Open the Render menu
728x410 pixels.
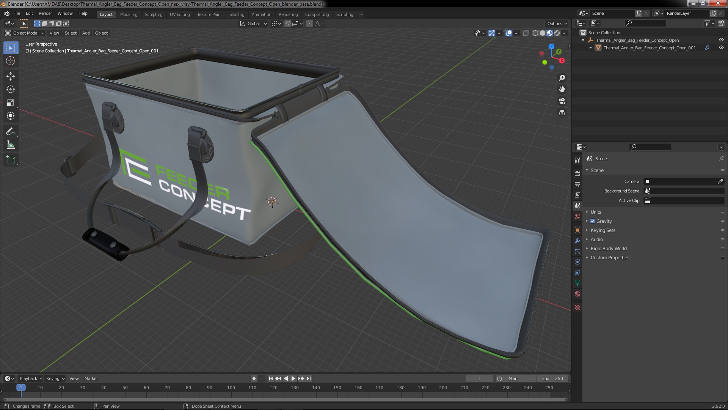(45, 13)
